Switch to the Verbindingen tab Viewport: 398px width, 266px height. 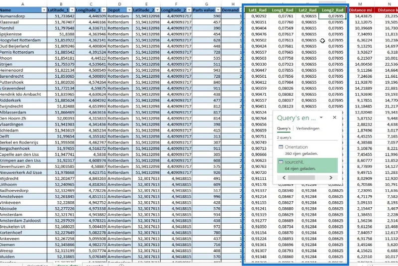pos(307,129)
